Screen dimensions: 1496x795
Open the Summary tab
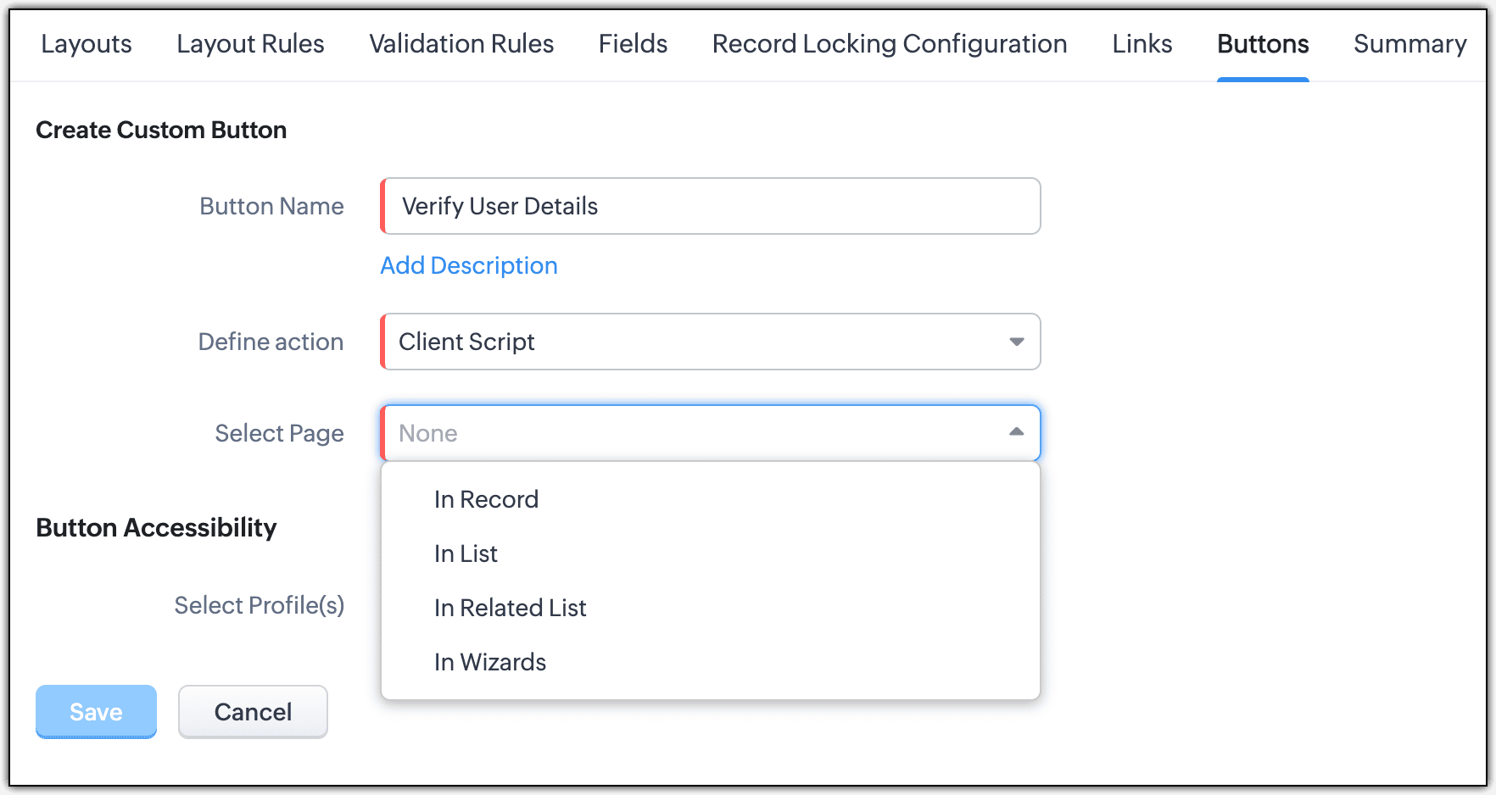[1409, 44]
